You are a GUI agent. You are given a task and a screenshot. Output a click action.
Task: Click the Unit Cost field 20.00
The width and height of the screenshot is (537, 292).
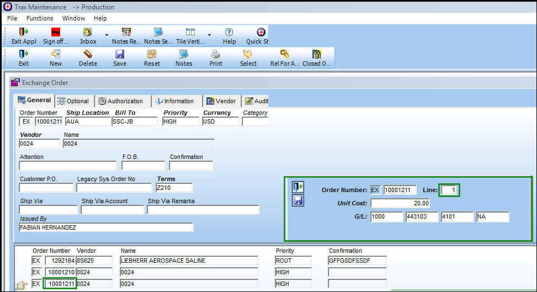coord(400,203)
